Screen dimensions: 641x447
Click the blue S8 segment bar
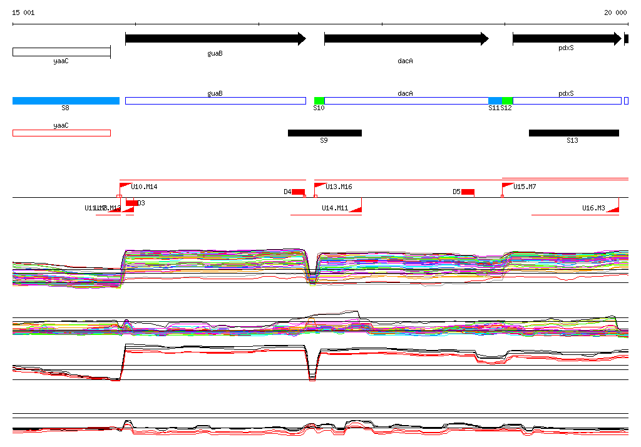[x=66, y=101]
